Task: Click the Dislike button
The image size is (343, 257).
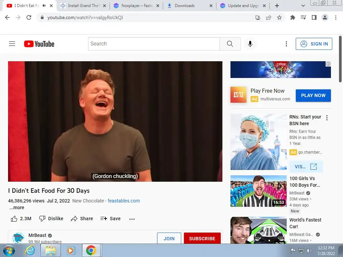Action: (51, 219)
